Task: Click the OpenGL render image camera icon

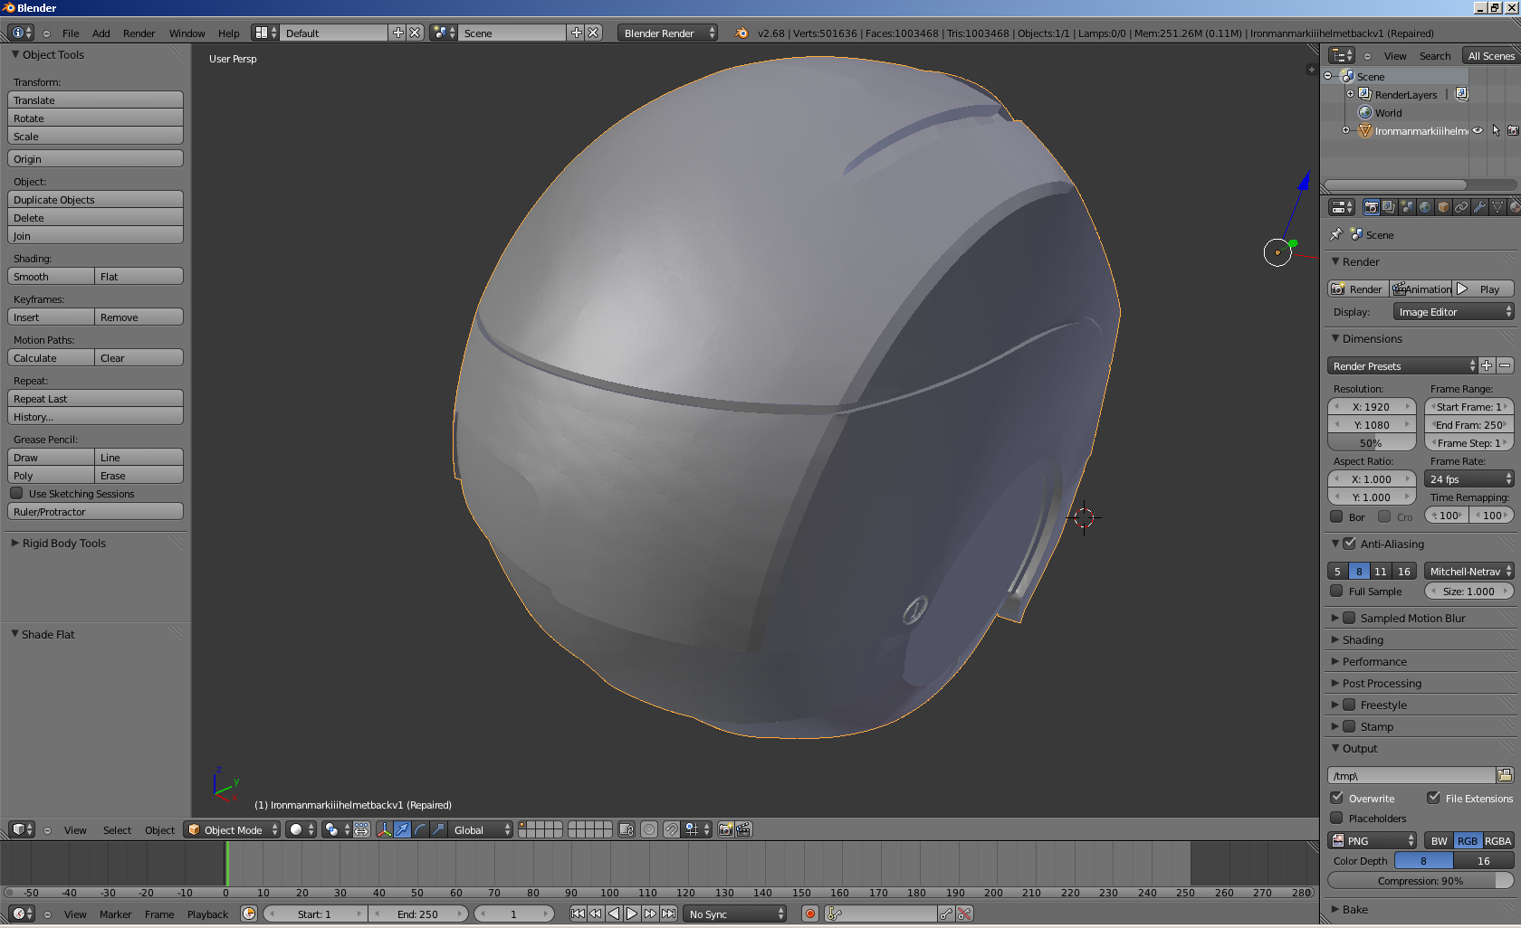Action: point(725,829)
